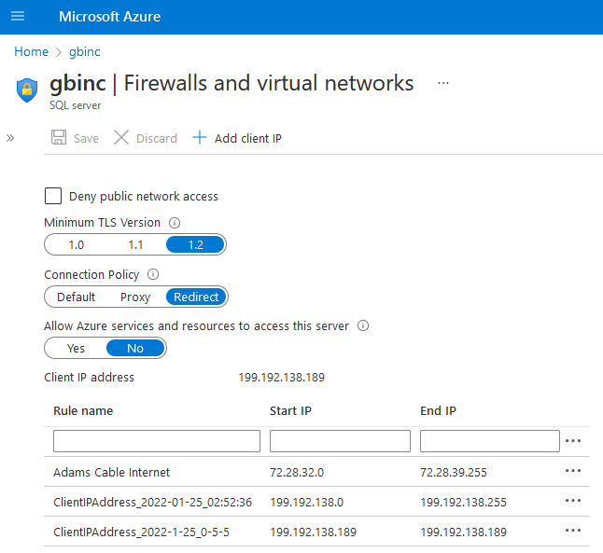Select Redirect connection policy
Image resolution: width=603 pixels, height=553 pixels.
pyautogui.click(x=196, y=297)
